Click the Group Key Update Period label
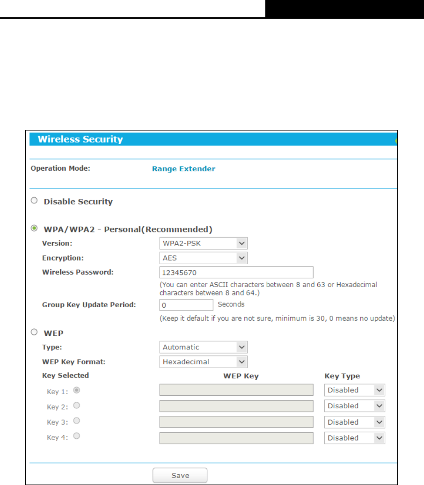The height and width of the screenshot is (485, 424). click(x=89, y=305)
